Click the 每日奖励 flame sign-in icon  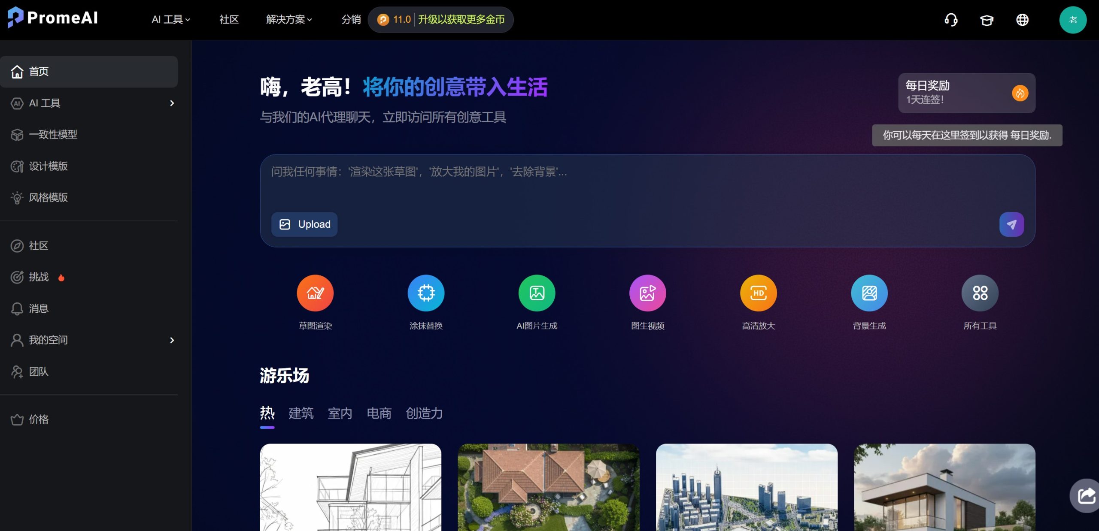pyautogui.click(x=1020, y=93)
